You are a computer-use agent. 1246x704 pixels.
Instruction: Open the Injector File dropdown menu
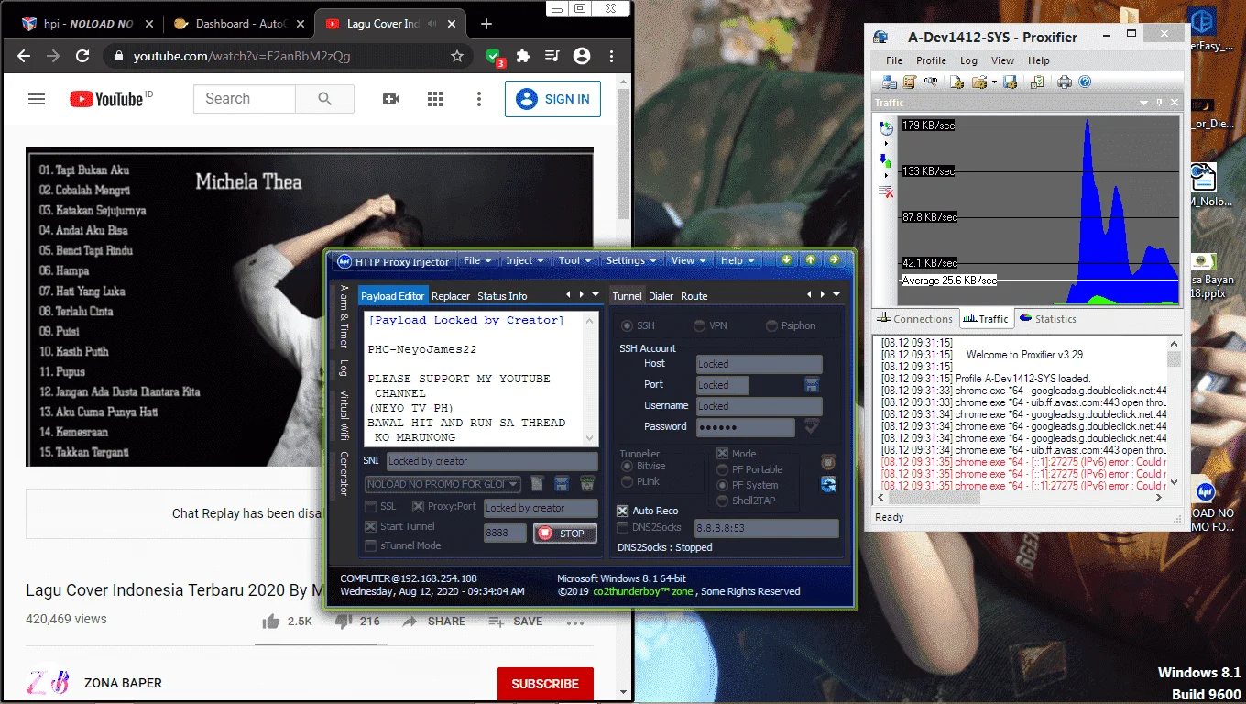[x=477, y=260]
